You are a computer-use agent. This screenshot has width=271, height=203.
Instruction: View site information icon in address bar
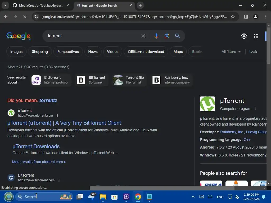pyautogui.click(x=36, y=17)
